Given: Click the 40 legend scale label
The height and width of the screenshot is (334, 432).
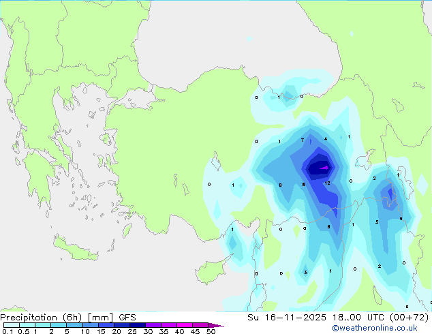Looking at the screenshot, I should pyautogui.click(x=179, y=331).
